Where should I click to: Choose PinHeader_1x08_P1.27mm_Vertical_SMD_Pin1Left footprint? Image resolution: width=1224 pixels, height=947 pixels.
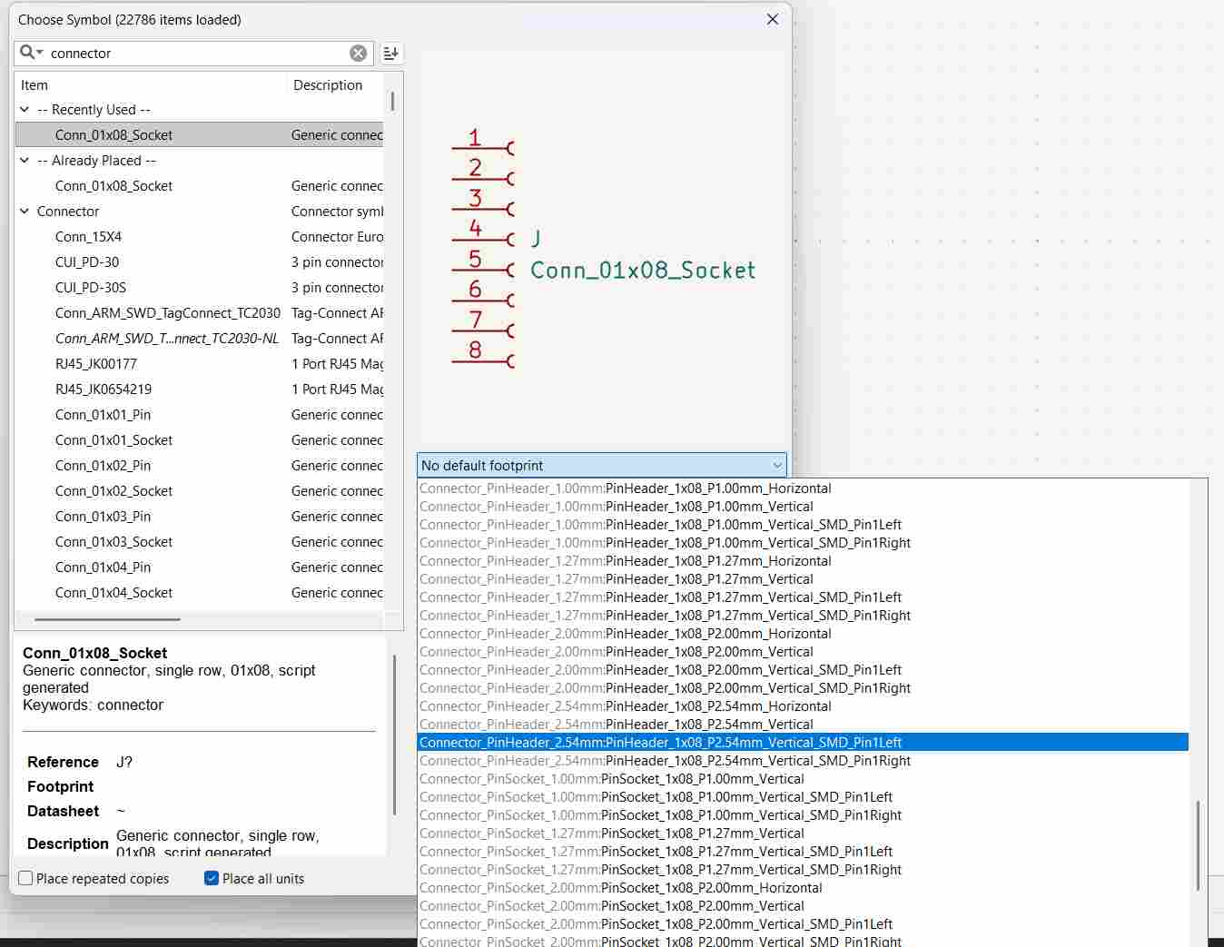tap(803, 597)
